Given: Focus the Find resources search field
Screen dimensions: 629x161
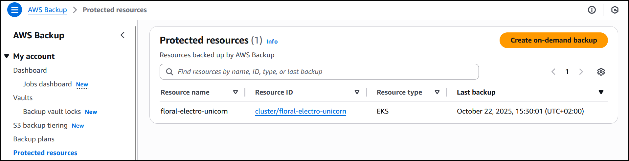Looking at the screenshot, I should pos(325,72).
